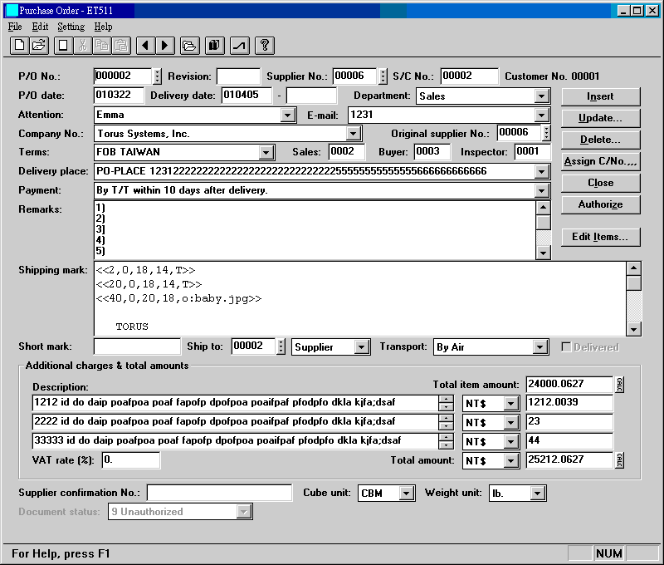Click the step-line toolbar icon
664x565 pixels.
[240, 46]
